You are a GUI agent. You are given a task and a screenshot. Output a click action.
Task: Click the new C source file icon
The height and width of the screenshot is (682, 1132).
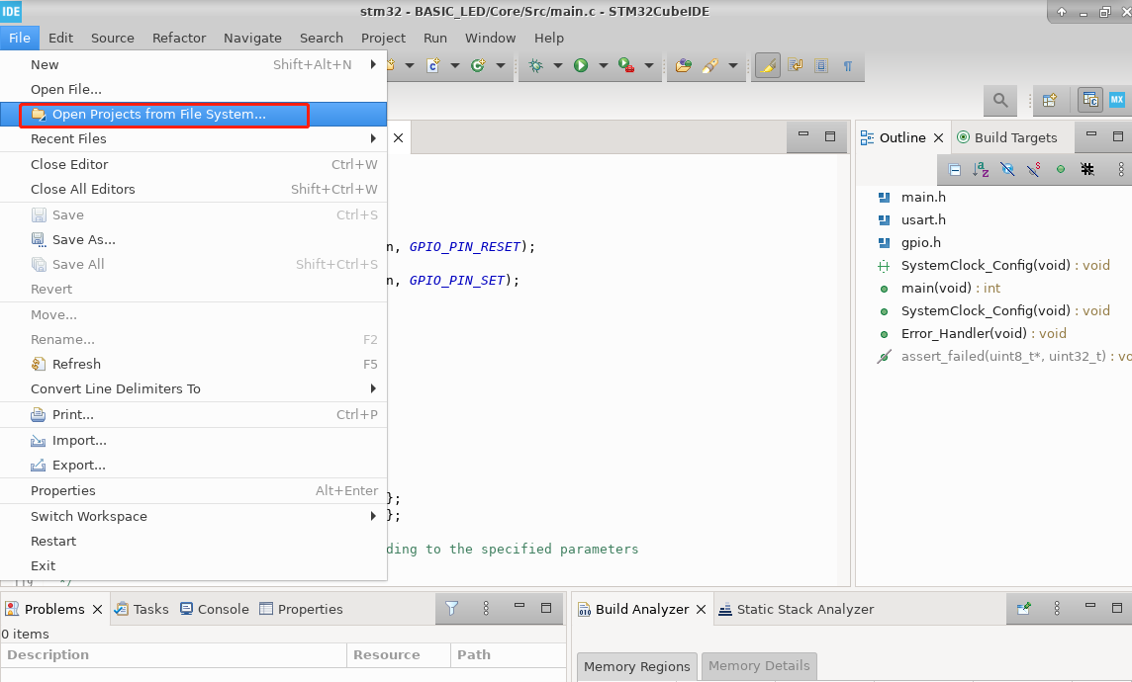pos(433,65)
